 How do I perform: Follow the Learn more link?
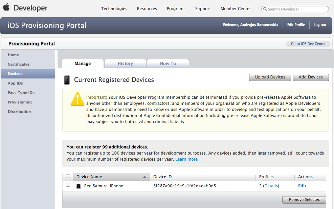(x=186, y=159)
